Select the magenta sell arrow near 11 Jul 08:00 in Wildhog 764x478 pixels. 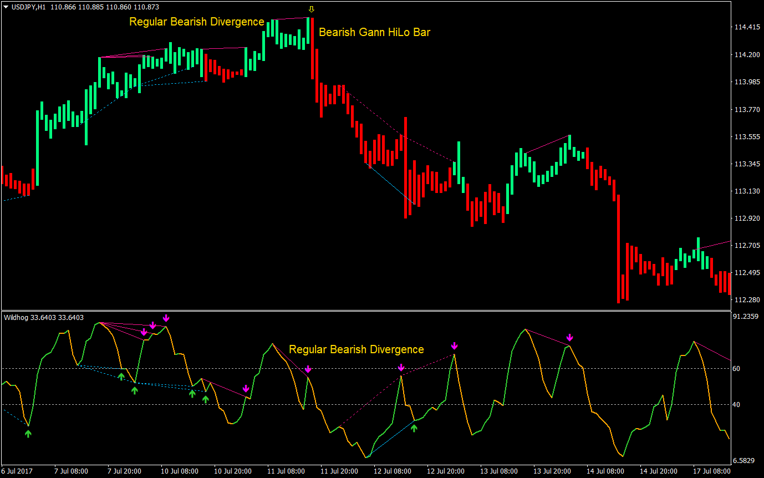coord(308,368)
